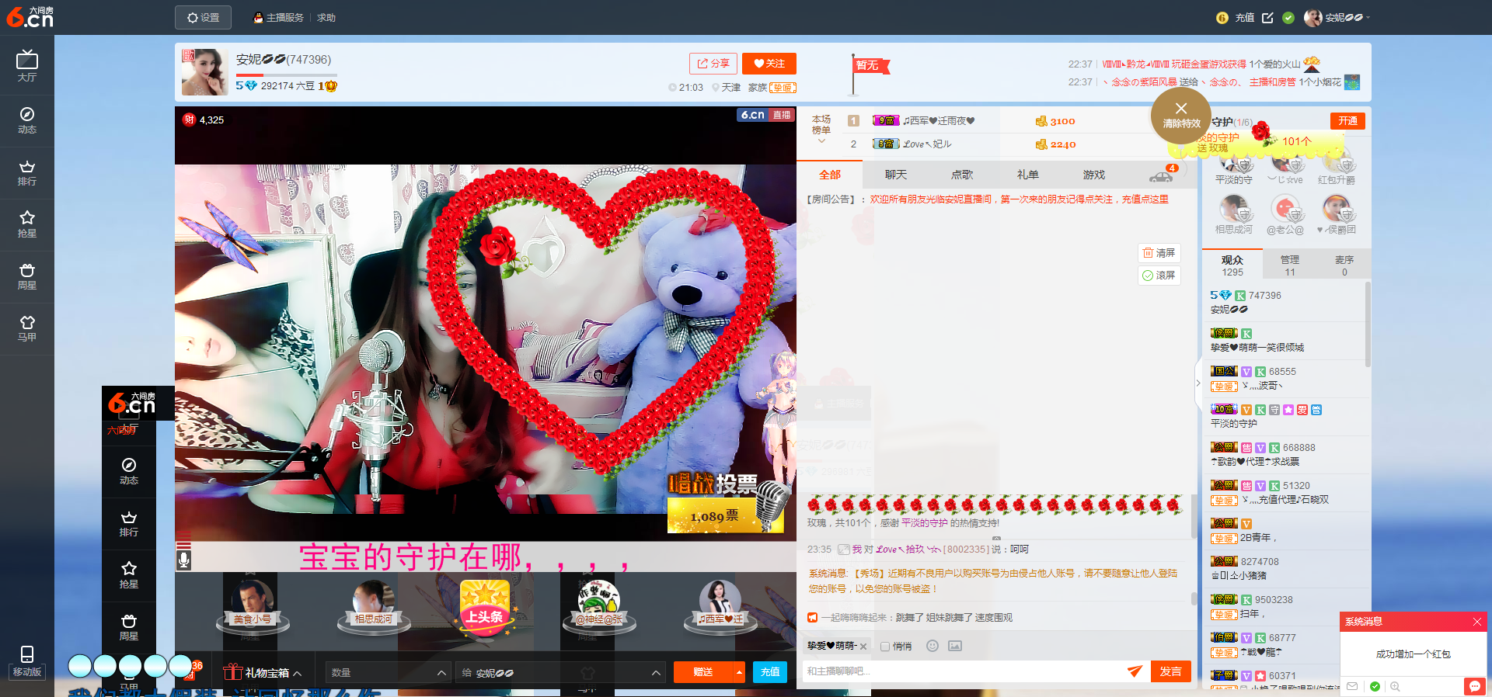Image resolution: width=1492 pixels, height=697 pixels.
Task: Remove the 挚爱♥萌萌 chat target tag
Action: pyautogui.click(x=863, y=647)
